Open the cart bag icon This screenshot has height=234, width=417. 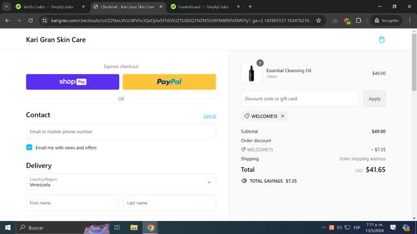[382, 40]
